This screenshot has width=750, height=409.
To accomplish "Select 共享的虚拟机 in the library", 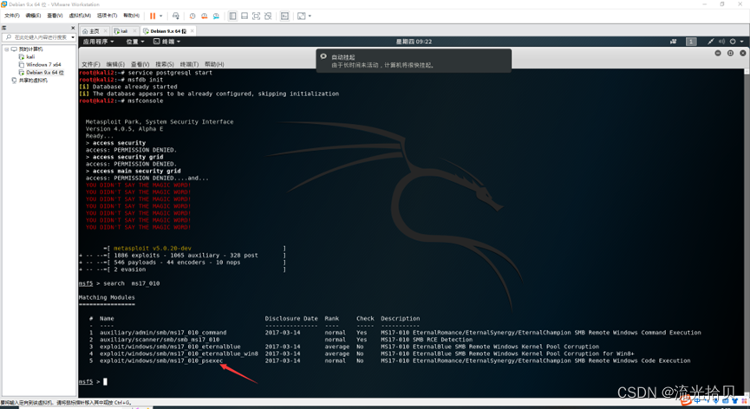I will coord(33,81).
